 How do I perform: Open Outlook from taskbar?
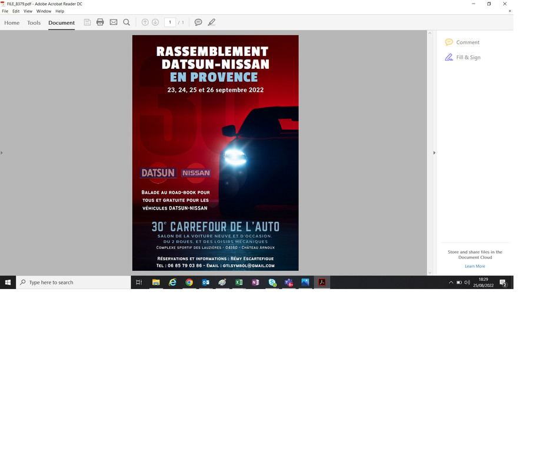(205, 283)
